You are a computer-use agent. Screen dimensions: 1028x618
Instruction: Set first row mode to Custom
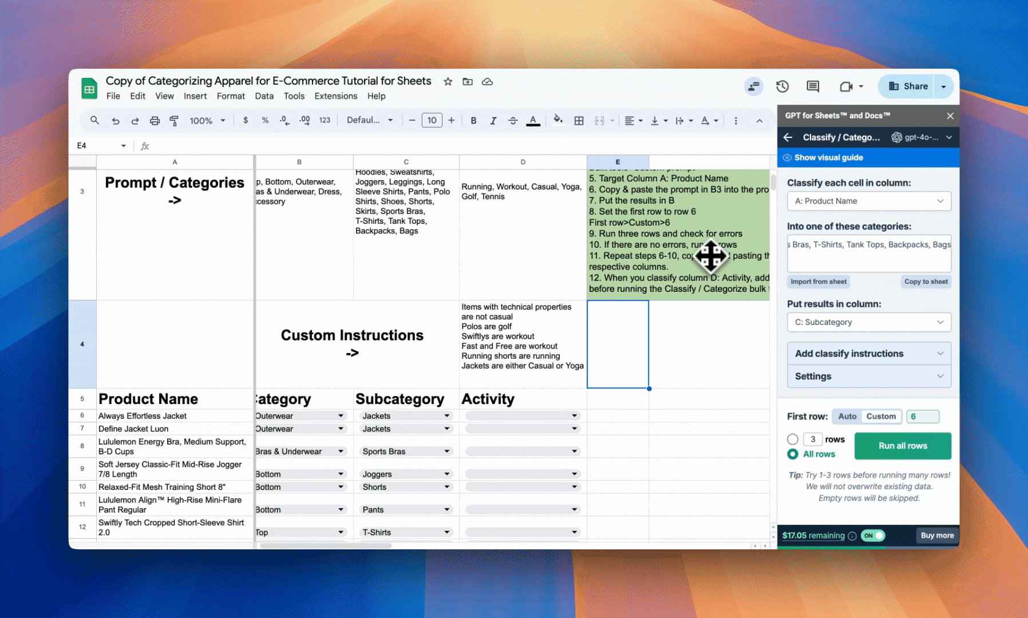click(x=881, y=416)
